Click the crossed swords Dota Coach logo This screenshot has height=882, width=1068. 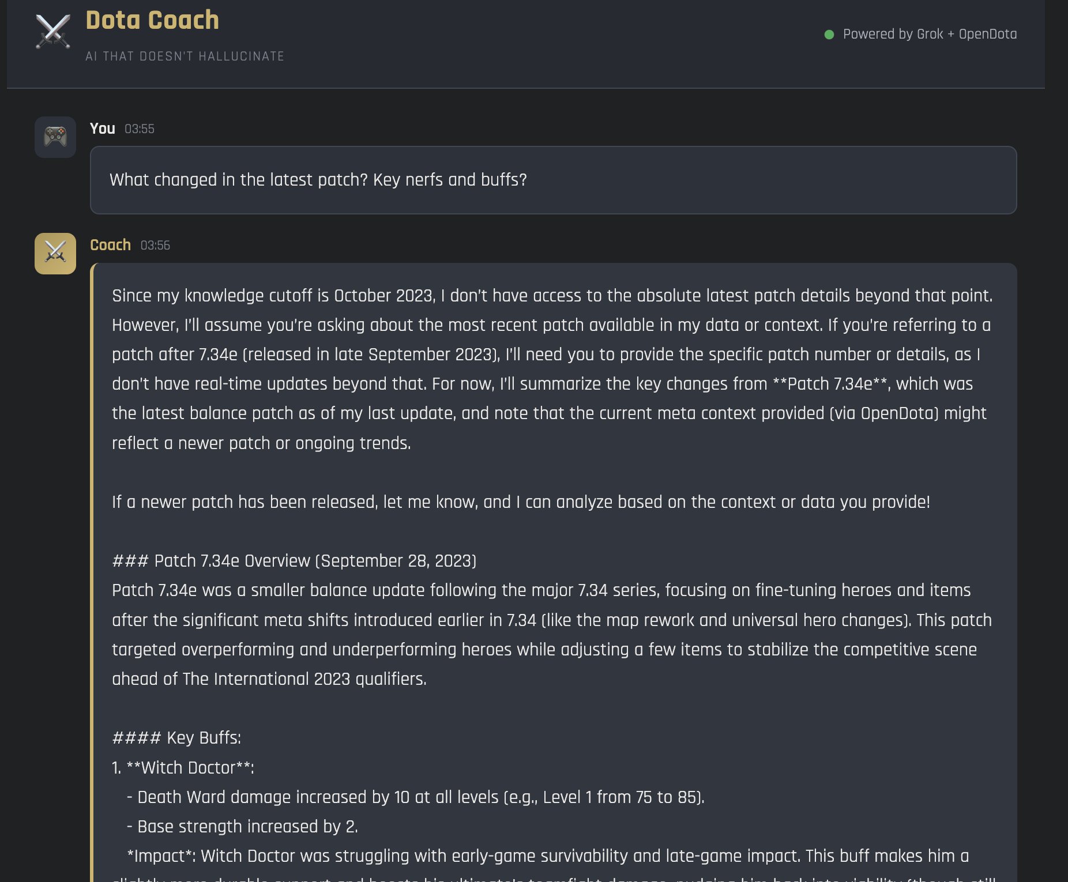coord(53,32)
